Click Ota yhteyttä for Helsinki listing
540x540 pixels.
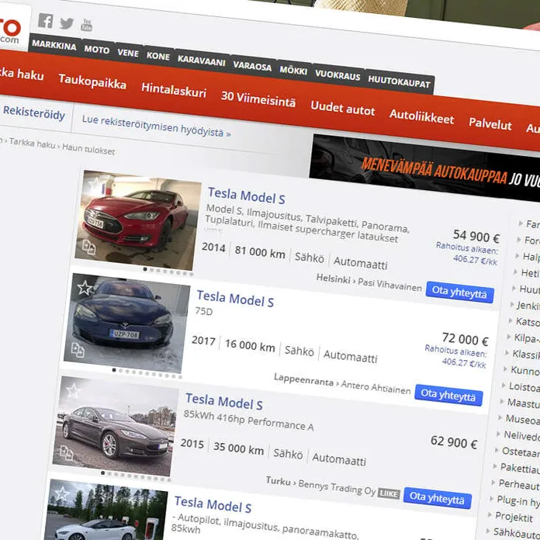pyautogui.click(x=459, y=292)
